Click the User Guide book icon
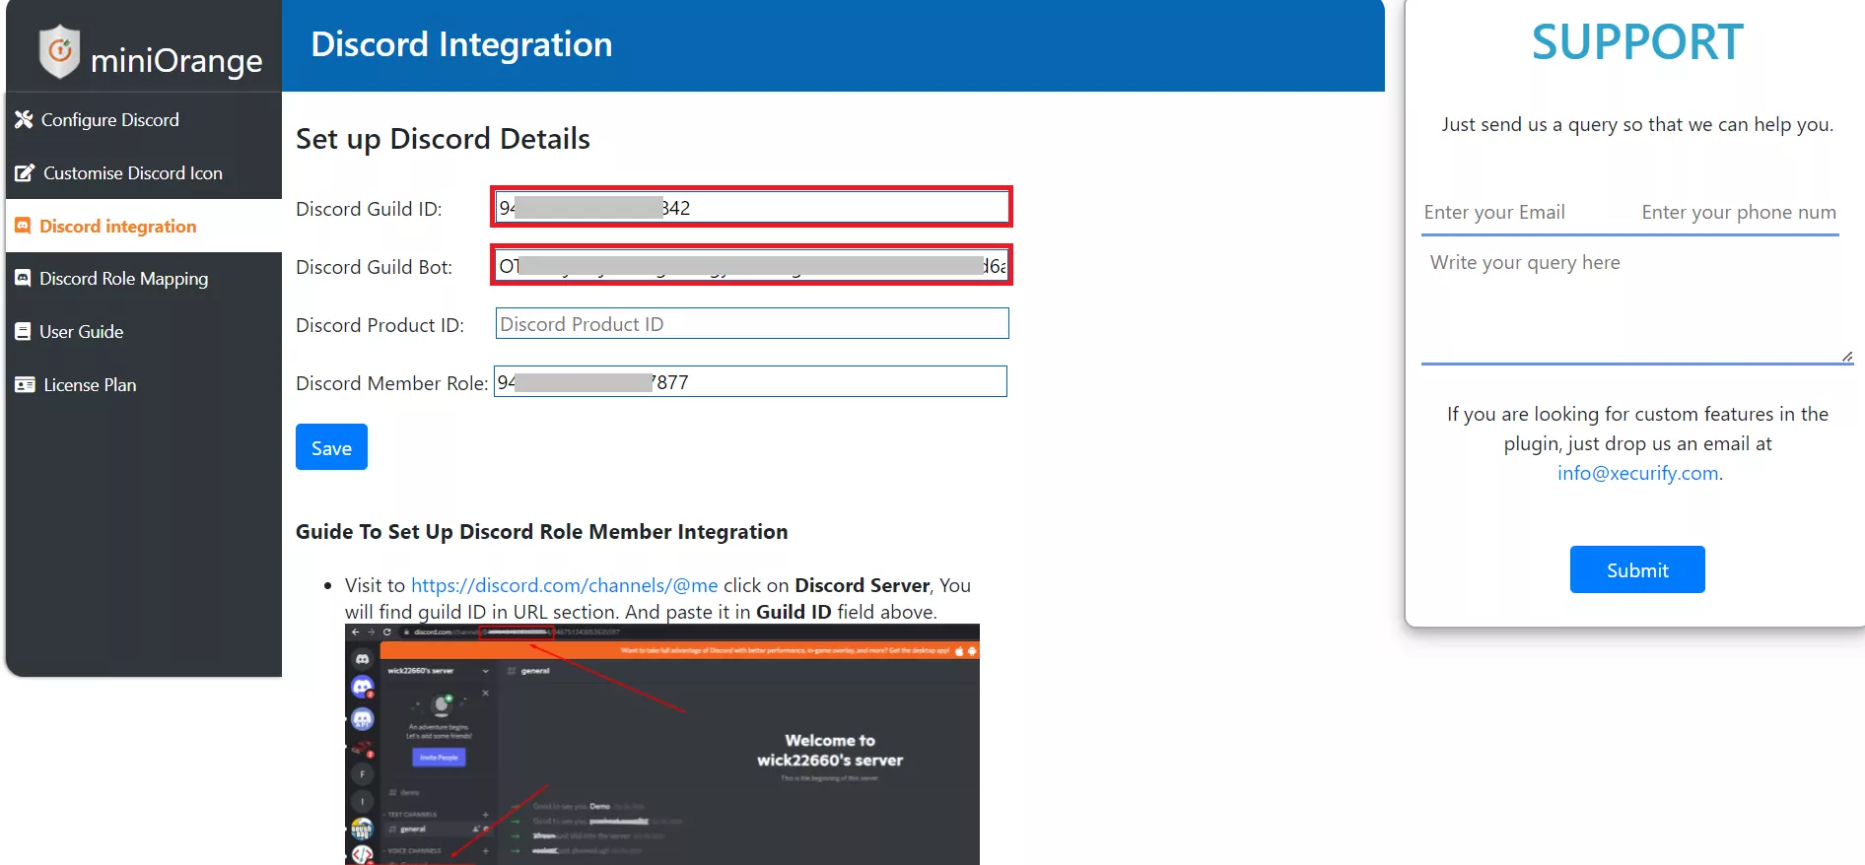The image size is (1865, 865). (23, 331)
